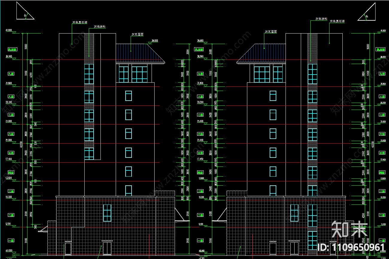Click the 二层 floor tag between the elevations
389x259 pixels.
click(200, 215)
